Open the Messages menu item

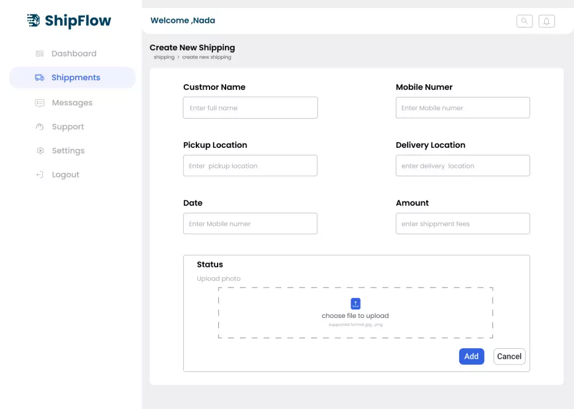72,103
